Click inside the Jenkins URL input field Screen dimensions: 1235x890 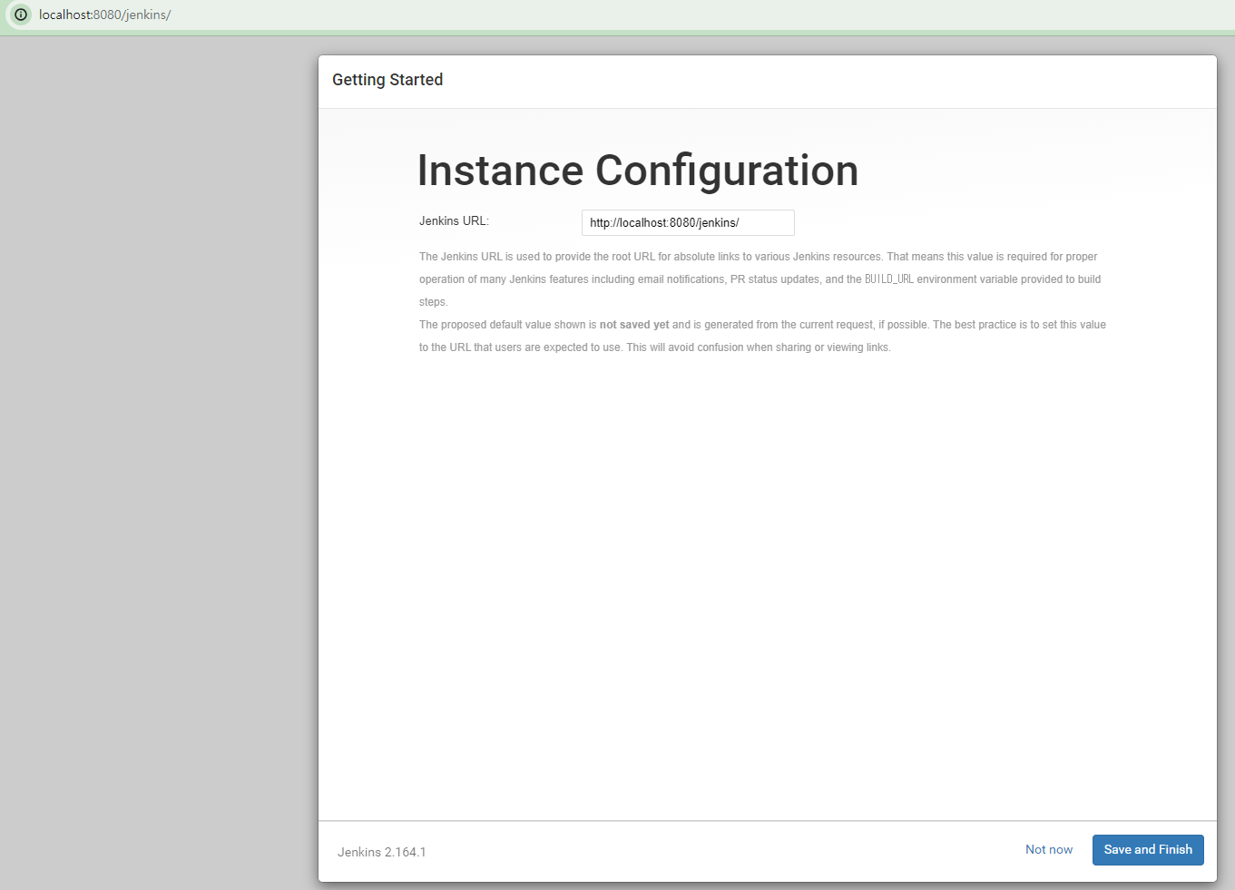pyautogui.click(x=688, y=222)
